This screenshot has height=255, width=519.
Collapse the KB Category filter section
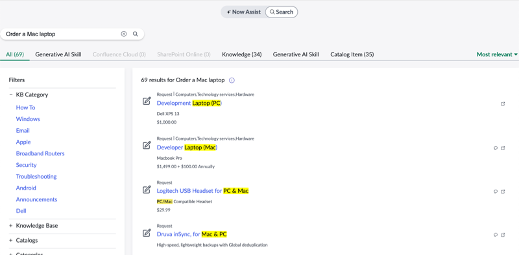(11, 94)
